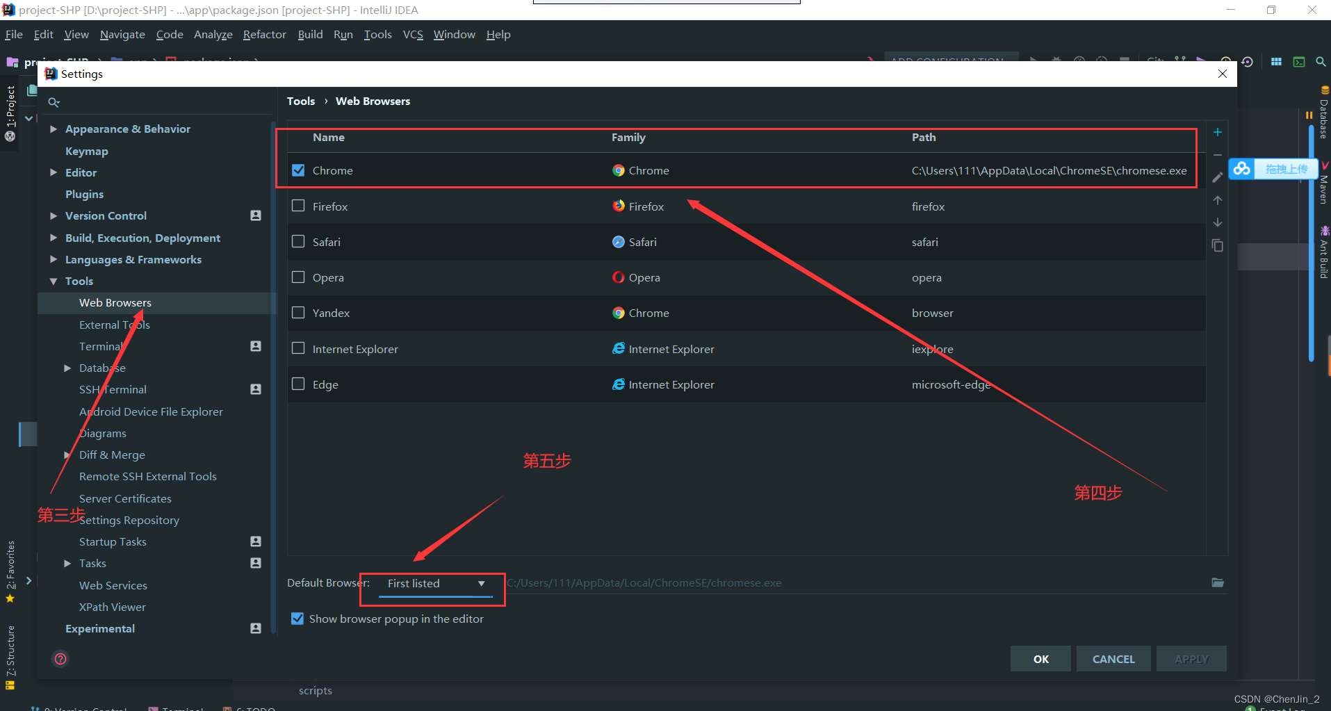The image size is (1331, 711).
Task: Click the CANCEL button
Action: (x=1113, y=659)
